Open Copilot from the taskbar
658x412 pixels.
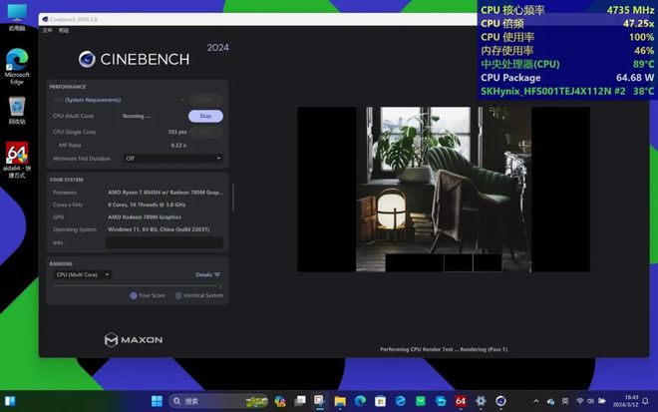(280, 401)
